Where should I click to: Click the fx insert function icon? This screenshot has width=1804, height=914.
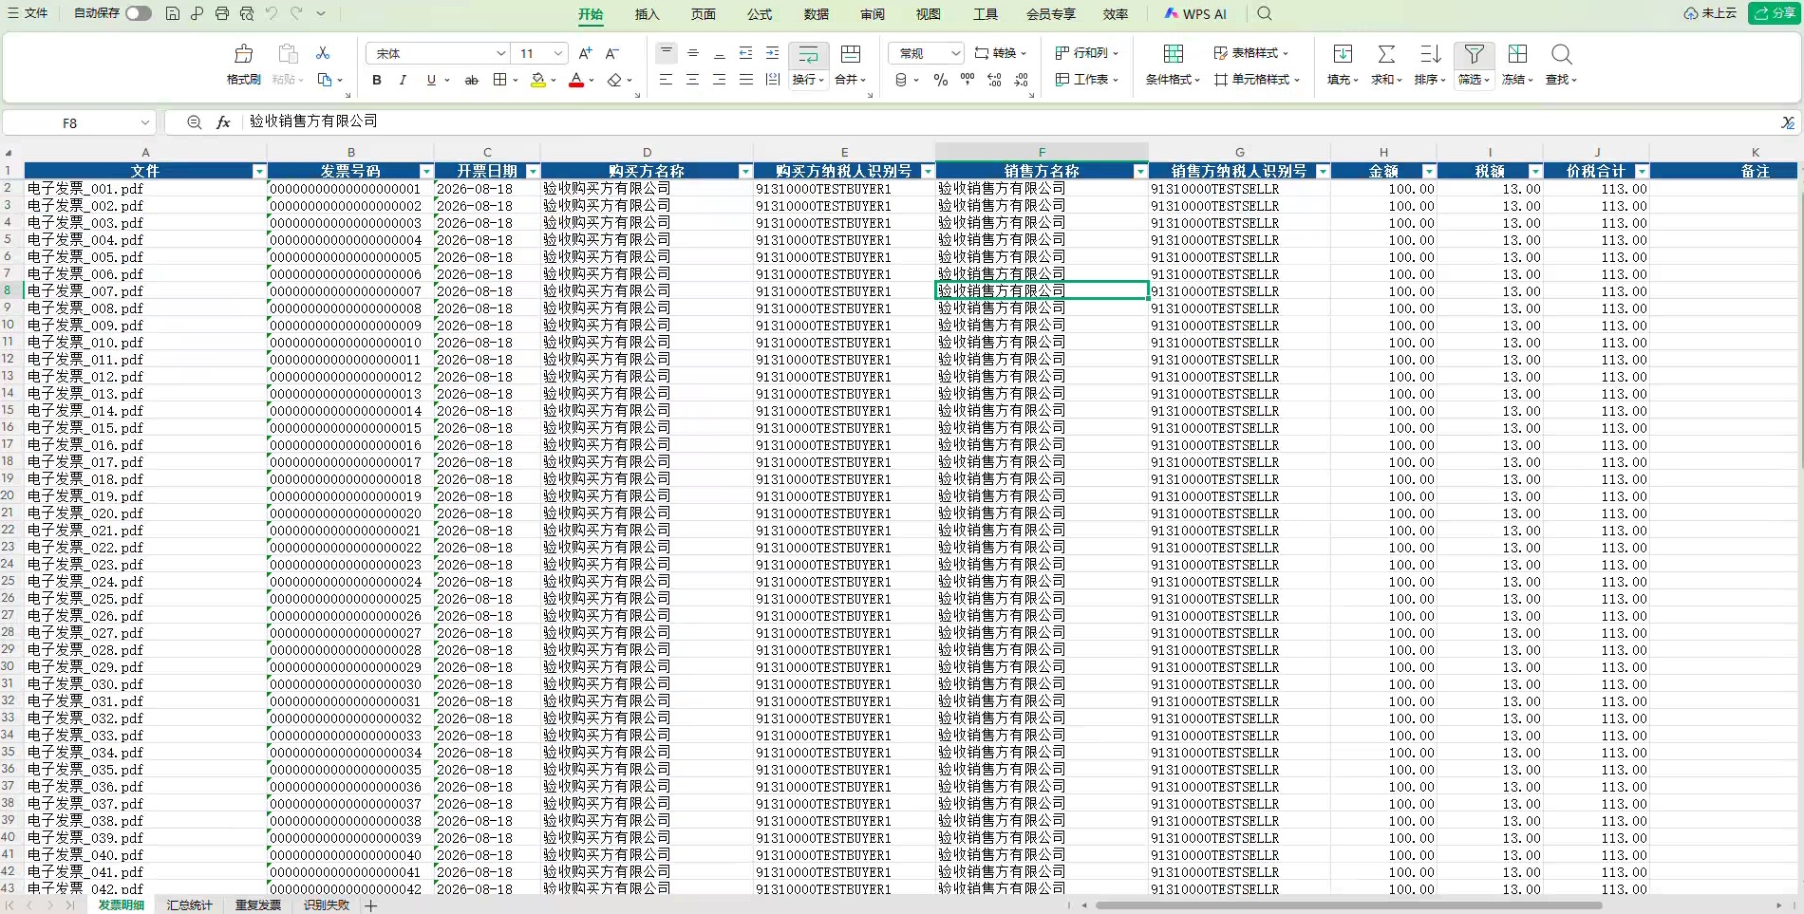click(x=223, y=122)
